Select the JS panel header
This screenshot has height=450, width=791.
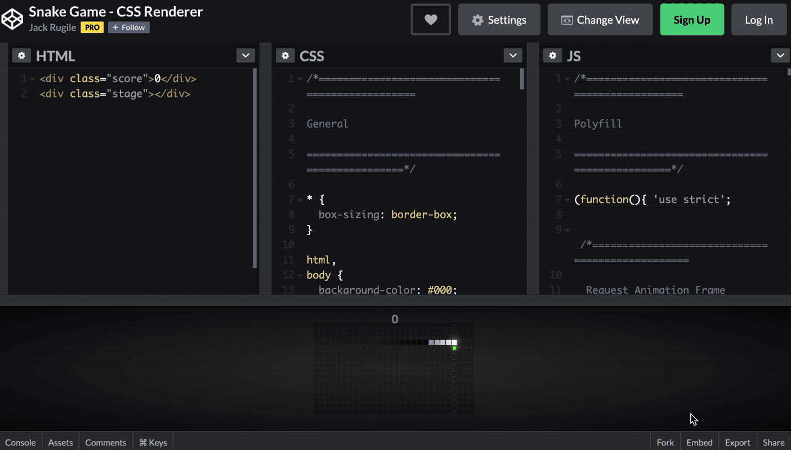[574, 55]
